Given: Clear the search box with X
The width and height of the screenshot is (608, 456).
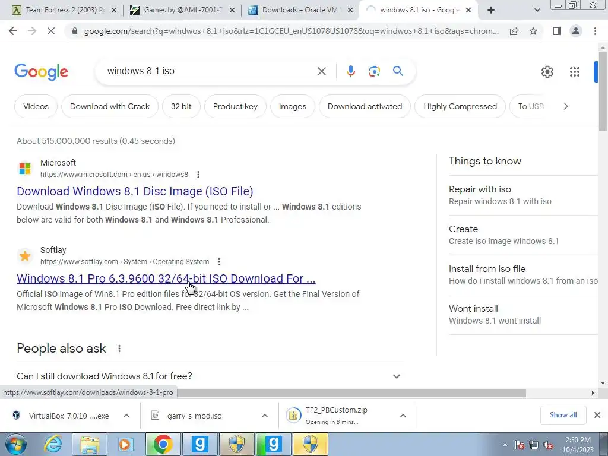Looking at the screenshot, I should pos(321,71).
